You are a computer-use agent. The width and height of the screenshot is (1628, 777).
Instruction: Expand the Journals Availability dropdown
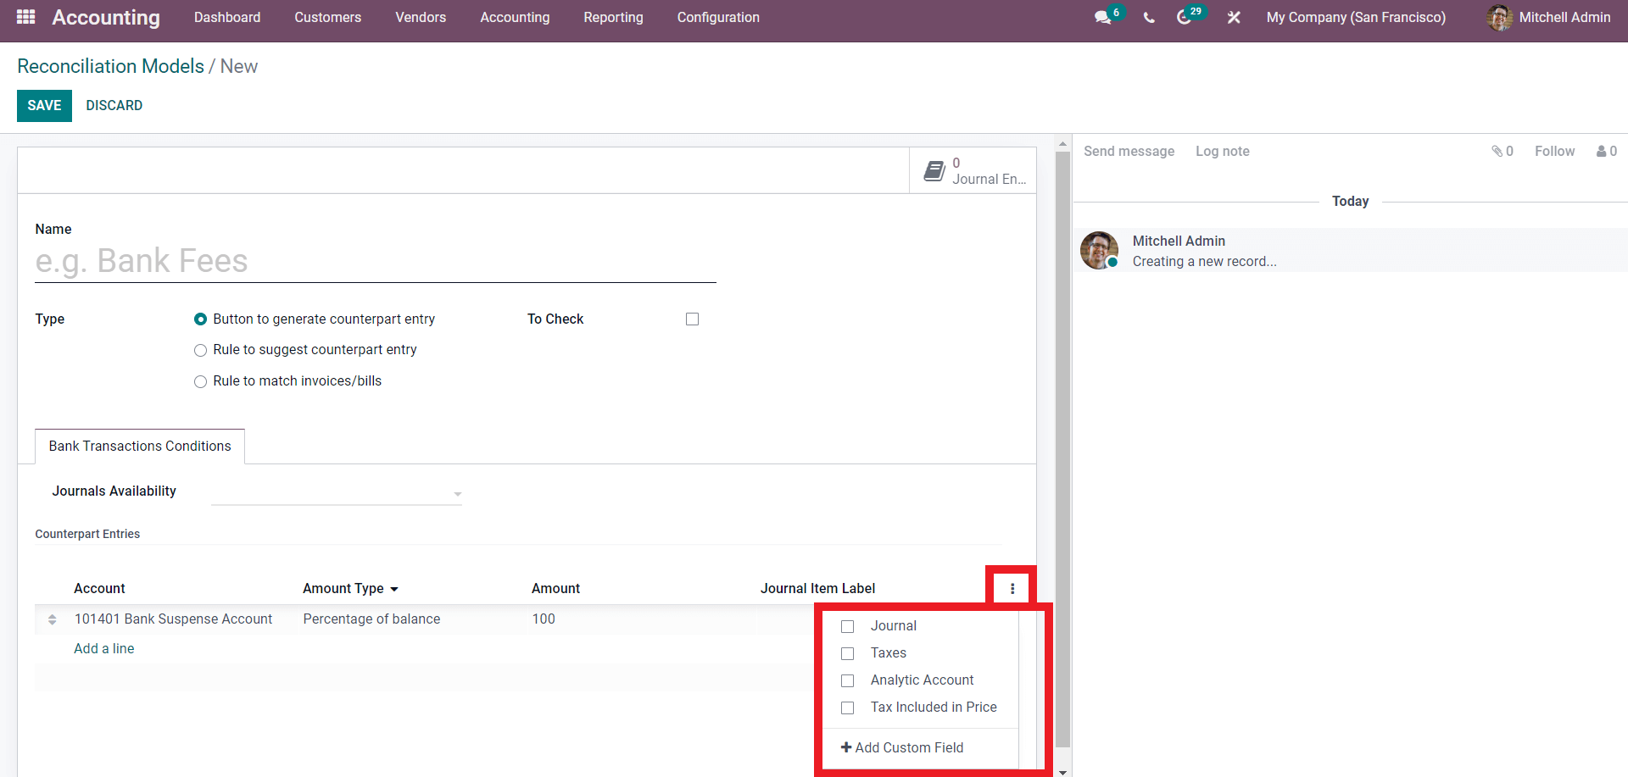tap(337, 493)
